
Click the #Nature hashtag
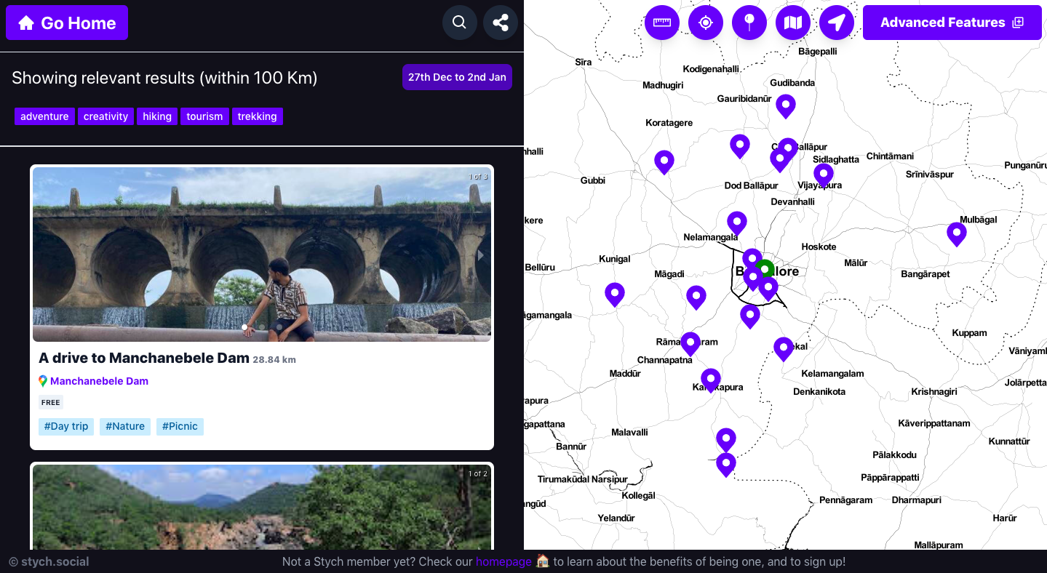click(x=125, y=426)
